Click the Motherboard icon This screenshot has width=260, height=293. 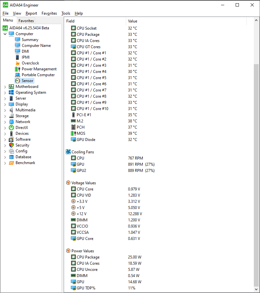click(x=11, y=87)
